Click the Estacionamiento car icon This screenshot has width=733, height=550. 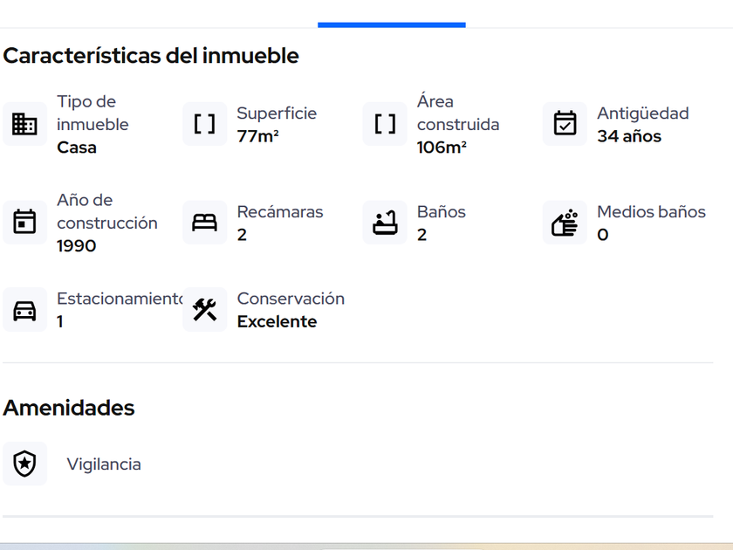[x=24, y=310]
